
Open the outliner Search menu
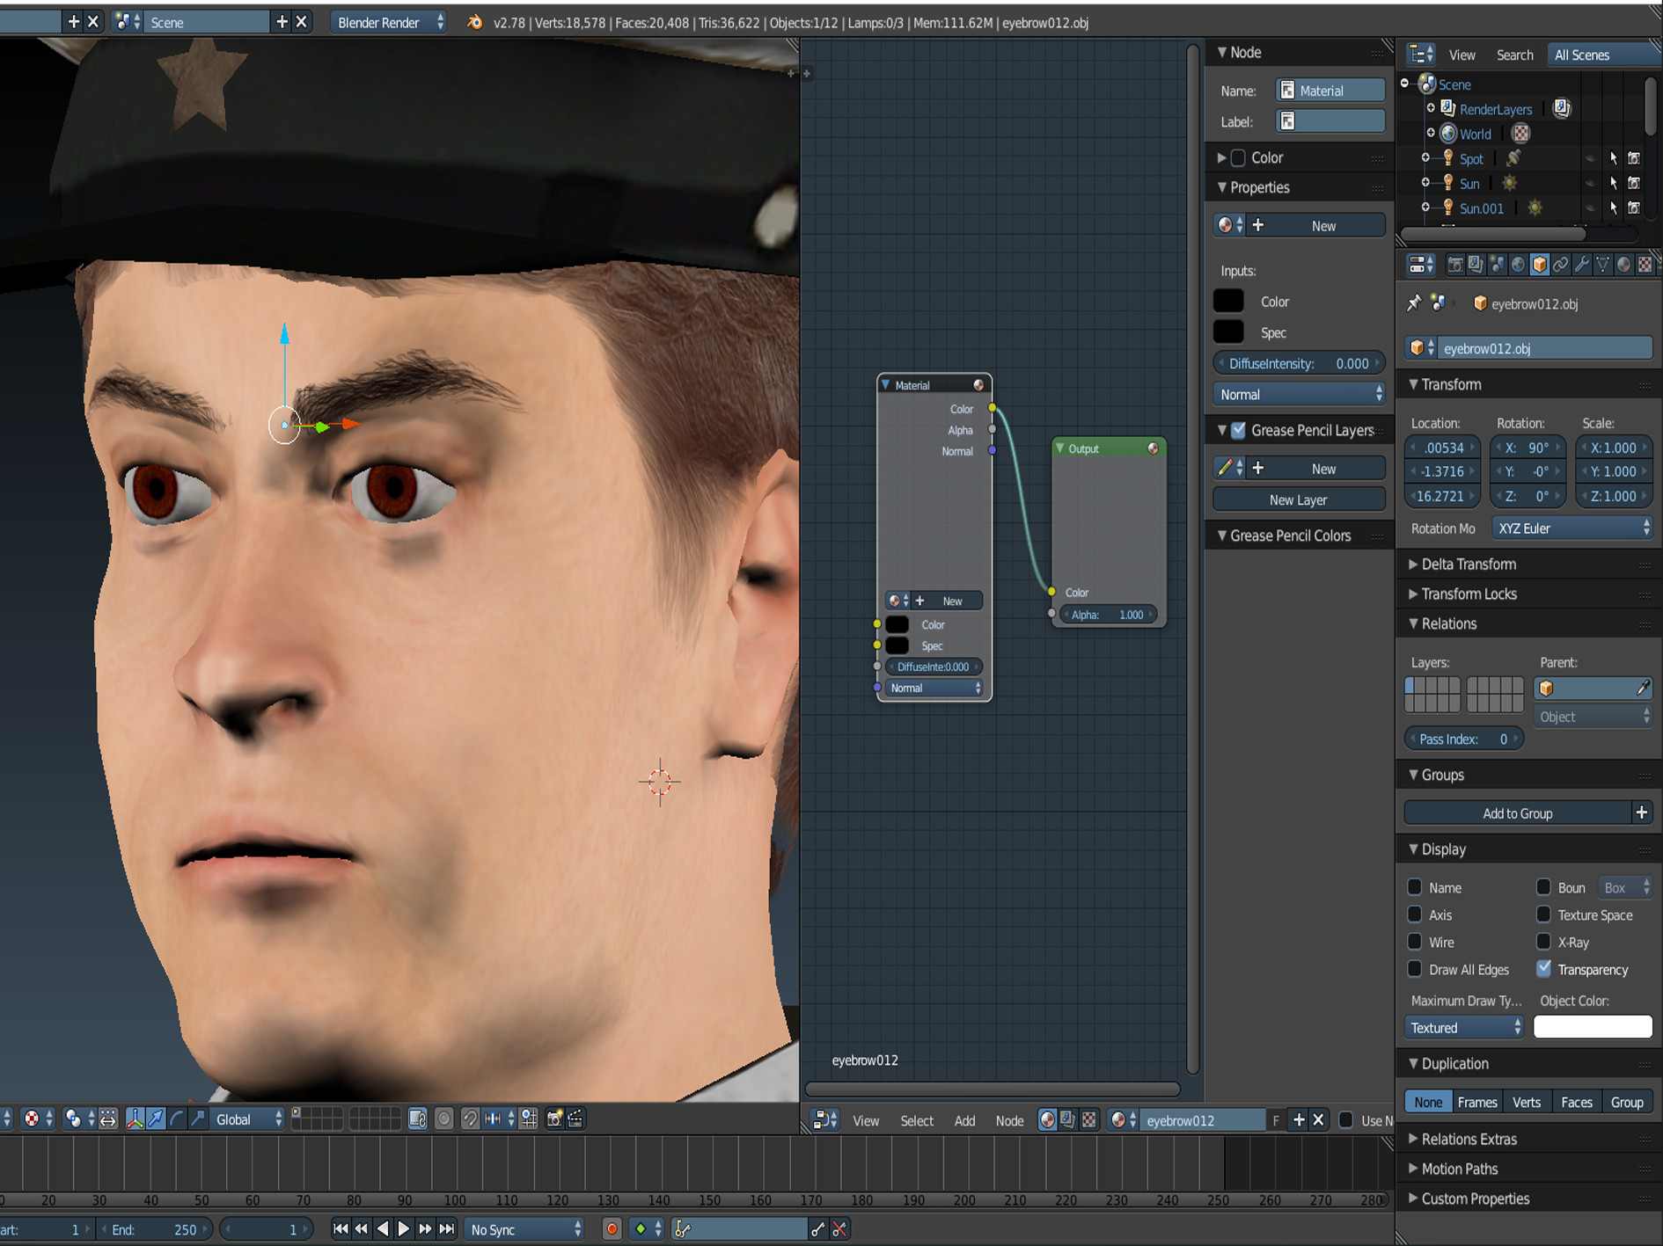[1514, 55]
